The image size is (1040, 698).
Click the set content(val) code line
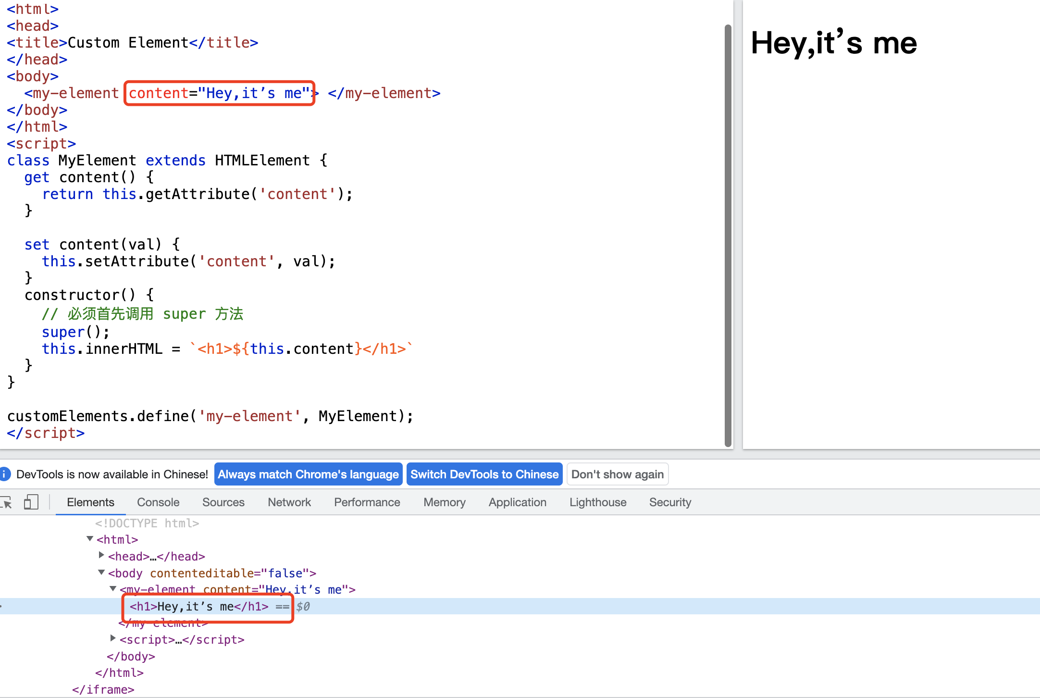coord(102,244)
